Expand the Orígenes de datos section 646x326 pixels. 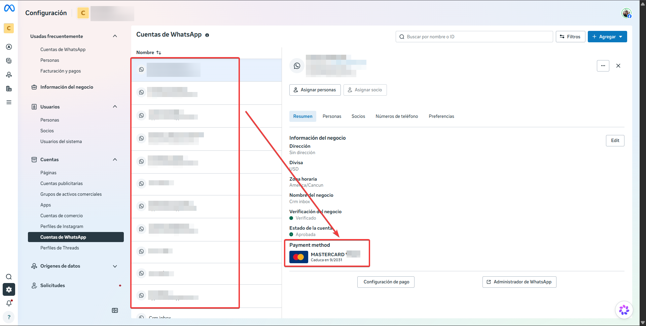(x=115, y=266)
